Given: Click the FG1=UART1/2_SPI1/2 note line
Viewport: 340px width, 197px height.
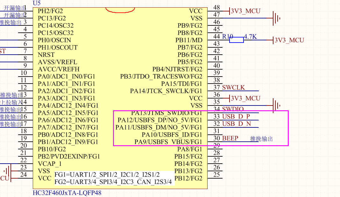Looking at the screenshot, I should 107,174.
